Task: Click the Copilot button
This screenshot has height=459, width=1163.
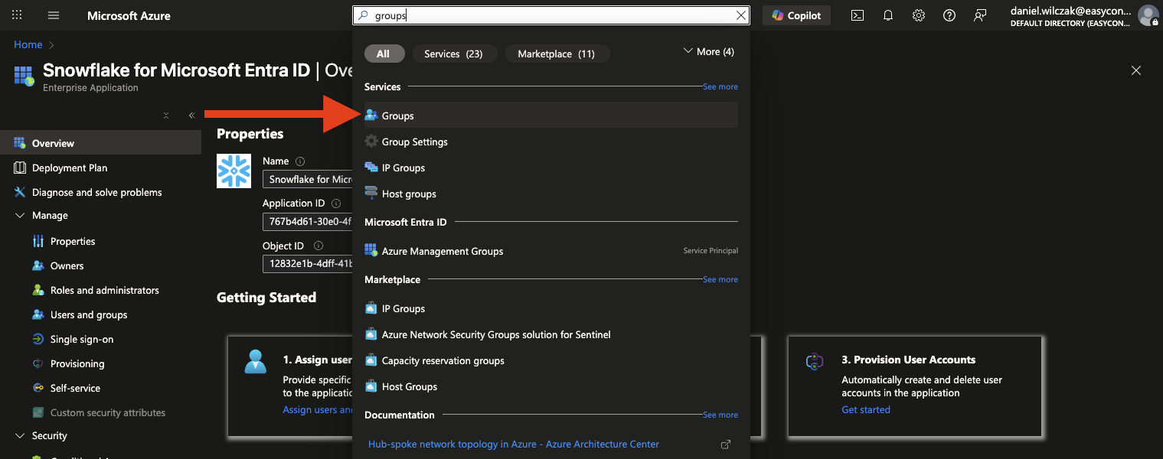Action: 796,15
